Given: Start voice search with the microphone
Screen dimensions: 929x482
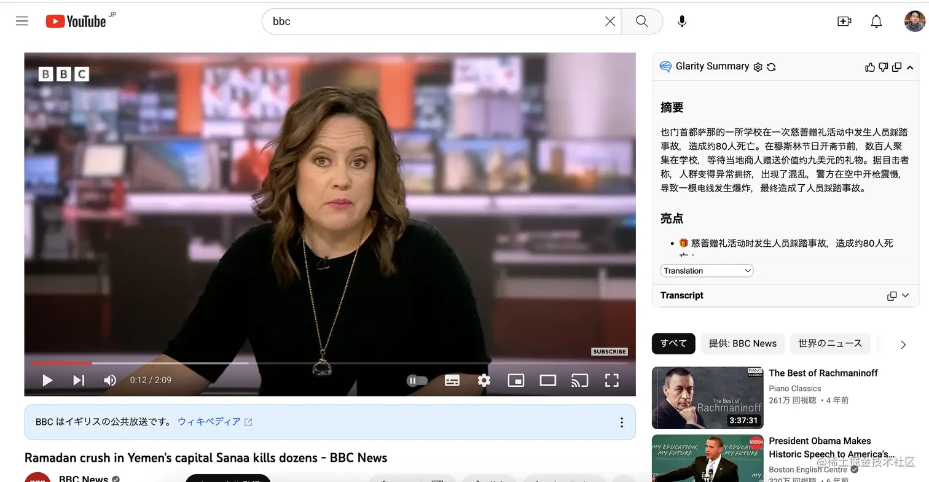Looking at the screenshot, I should pos(681,21).
